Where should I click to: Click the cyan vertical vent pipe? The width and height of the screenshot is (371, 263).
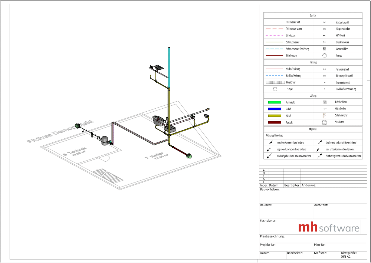click(x=170, y=67)
